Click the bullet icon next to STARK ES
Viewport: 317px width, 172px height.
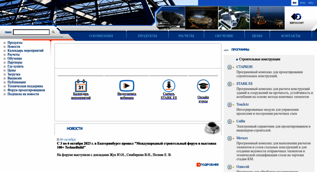pyautogui.click(x=229, y=84)
